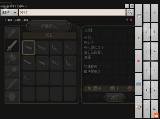Select the mace category in weapon sidebar
The height and width of the screenshot is (119, 160).
(x=12, y=71)
